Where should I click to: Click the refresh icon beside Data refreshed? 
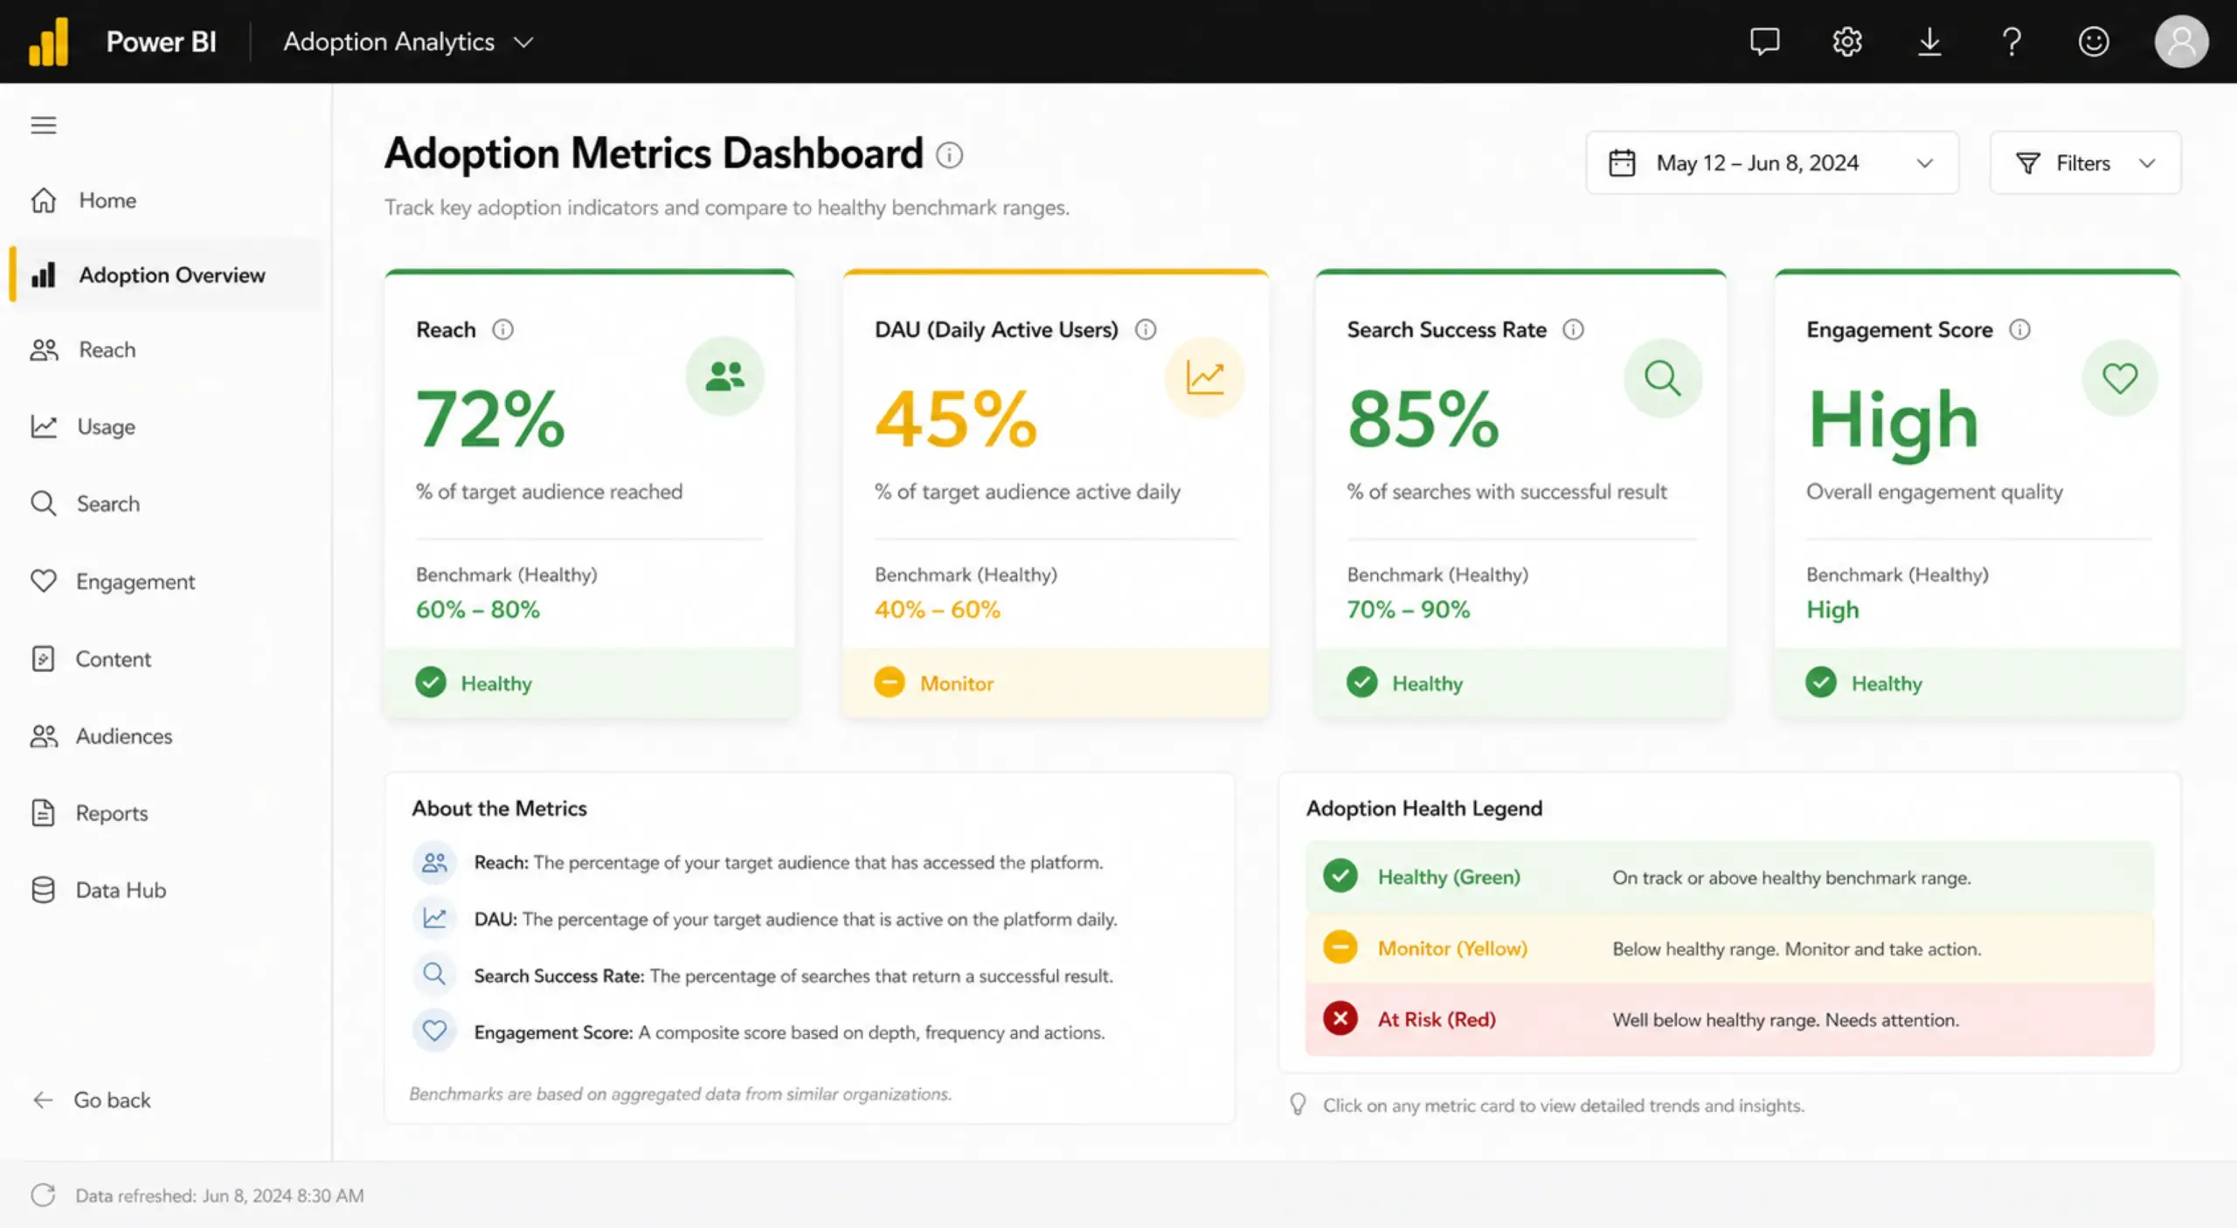pyautogui.click(x=43, y=1195)
